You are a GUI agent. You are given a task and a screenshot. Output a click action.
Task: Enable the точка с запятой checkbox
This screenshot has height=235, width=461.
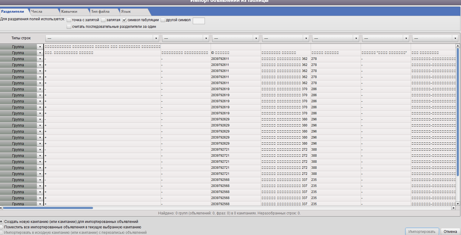click(69, 20)
